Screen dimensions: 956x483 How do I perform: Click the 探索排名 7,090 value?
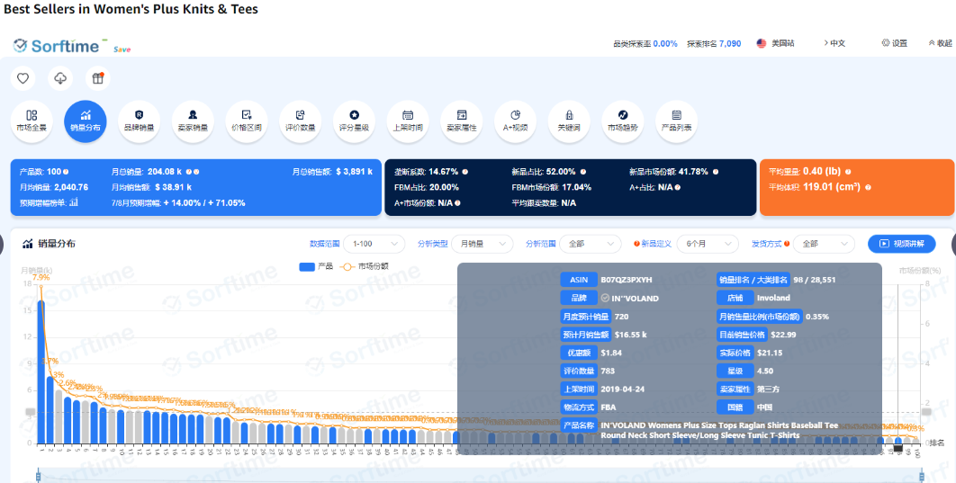730,44
